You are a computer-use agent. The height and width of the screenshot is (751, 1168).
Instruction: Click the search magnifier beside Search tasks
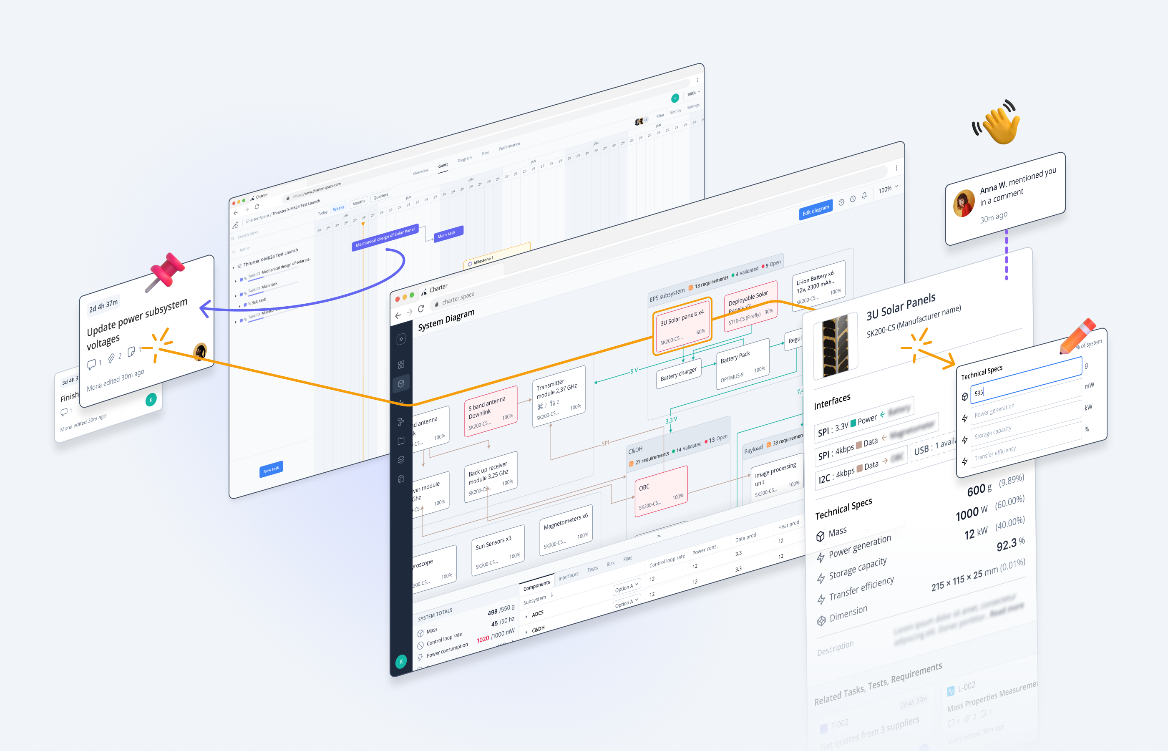(x=233, y=239)
